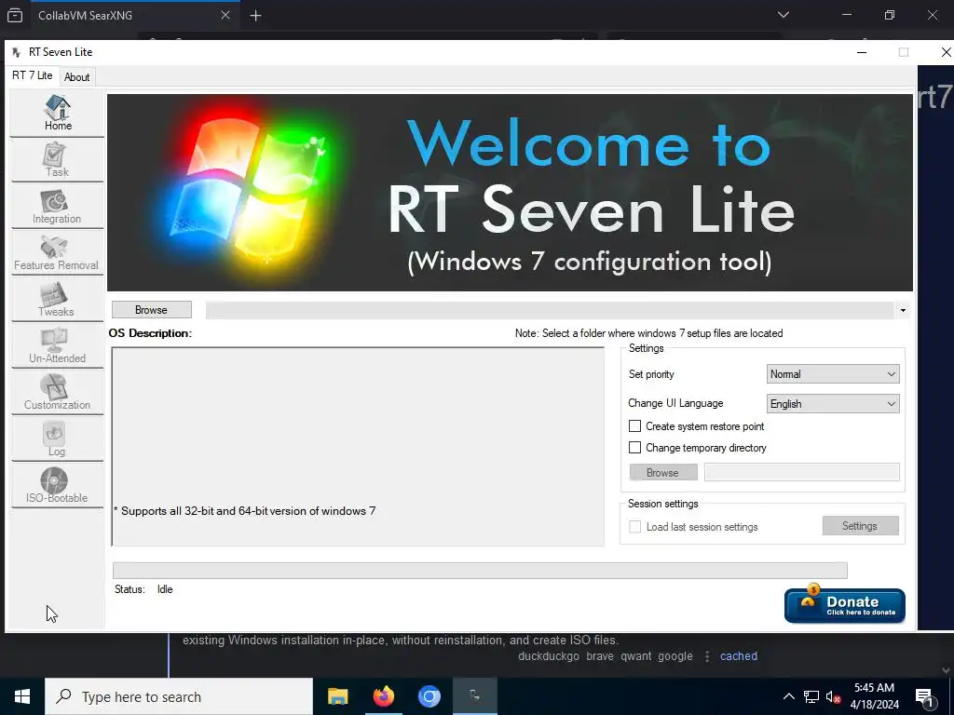This screenshot has width=954, height=715.
Task: Open session Settings button
Action: (860, 526)
